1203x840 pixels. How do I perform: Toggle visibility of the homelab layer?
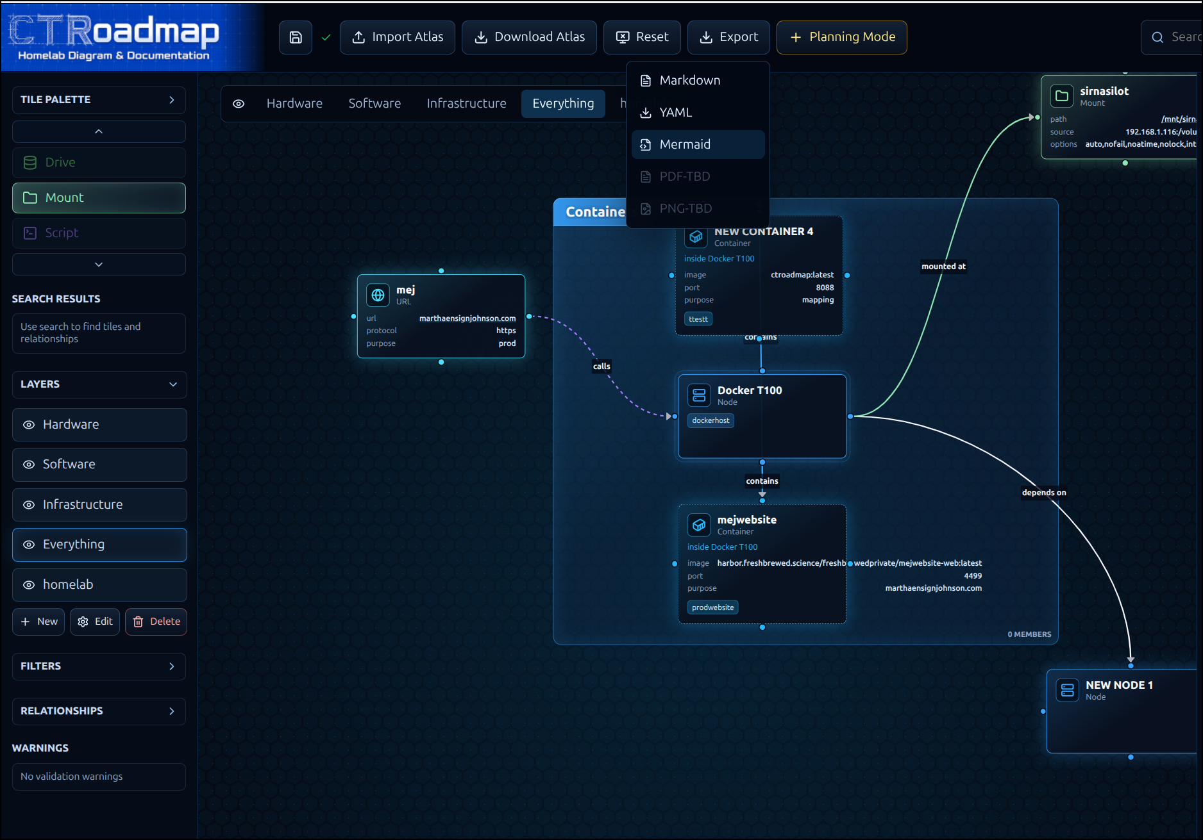pos(29,585)
